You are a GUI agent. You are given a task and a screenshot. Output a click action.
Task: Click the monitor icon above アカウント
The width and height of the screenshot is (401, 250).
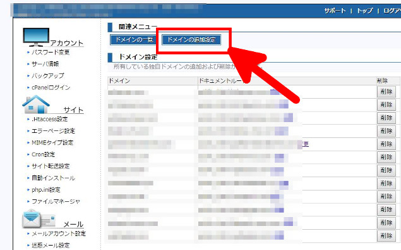coord(36,37)
